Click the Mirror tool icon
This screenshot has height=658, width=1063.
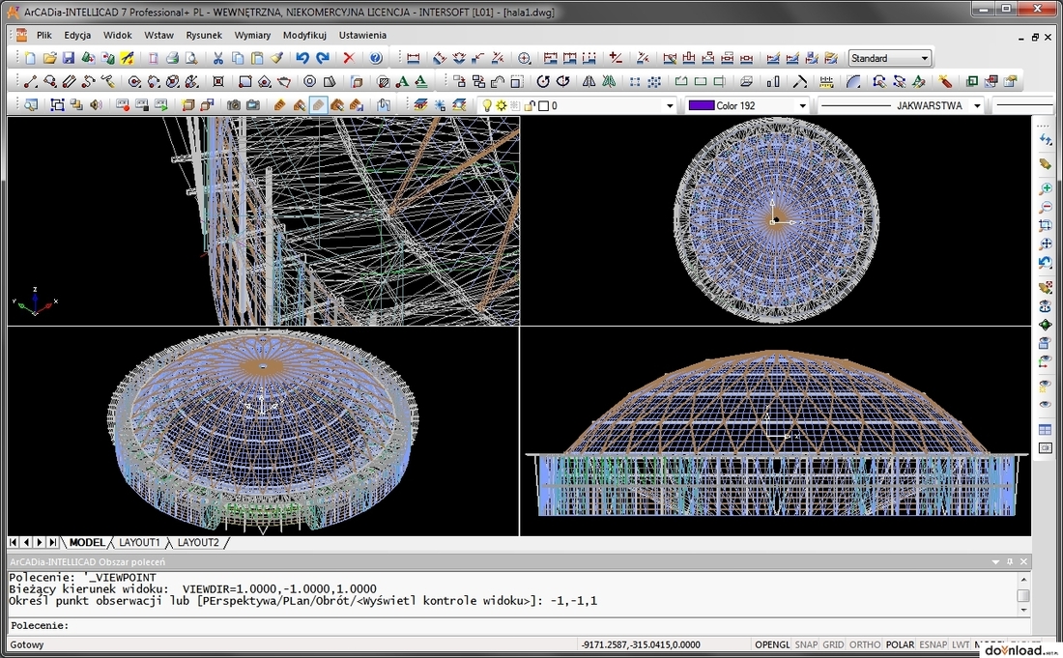pos(589,82)
